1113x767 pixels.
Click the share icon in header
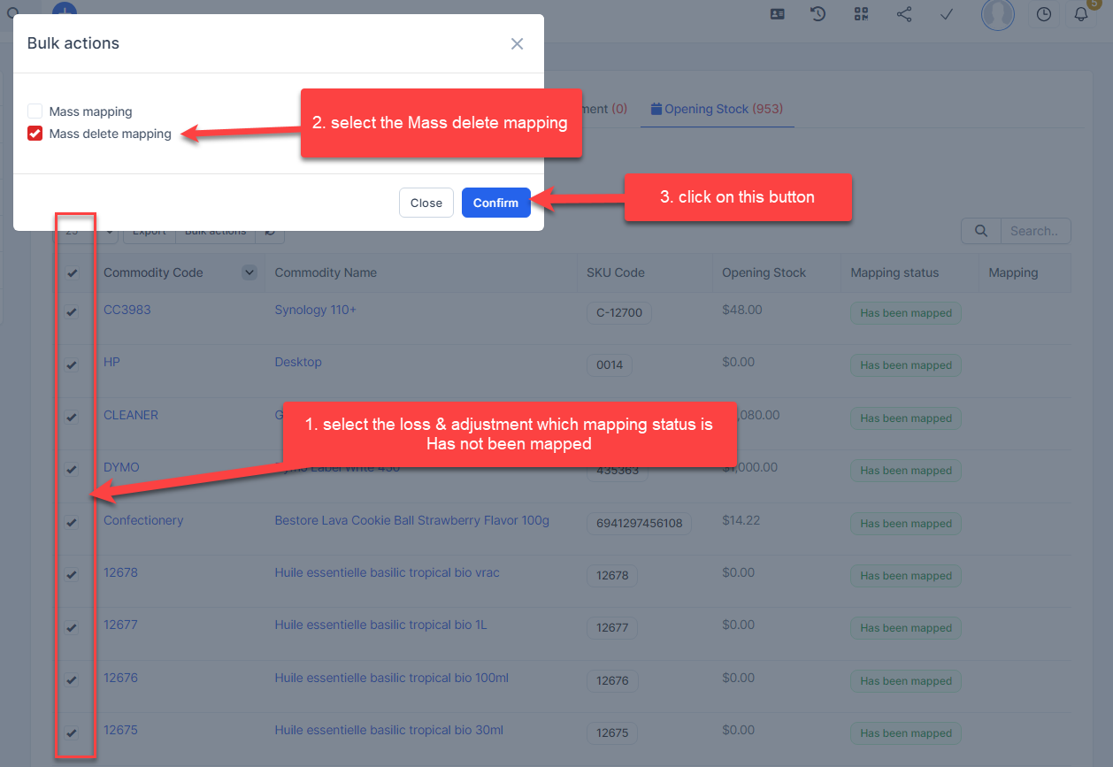(x=904, y=14)
